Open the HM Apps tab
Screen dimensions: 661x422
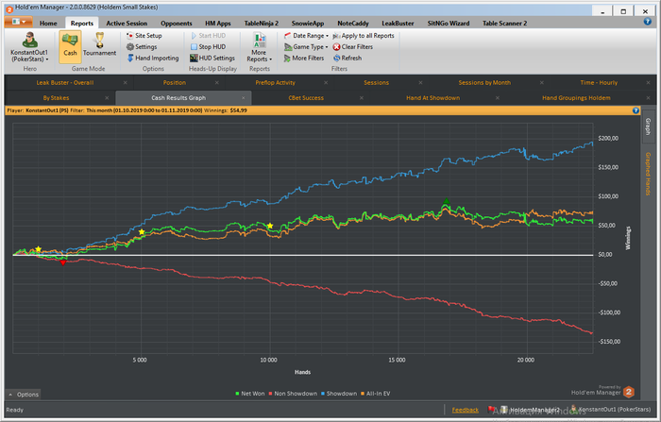pyautogui.click(x=218, y=24)
